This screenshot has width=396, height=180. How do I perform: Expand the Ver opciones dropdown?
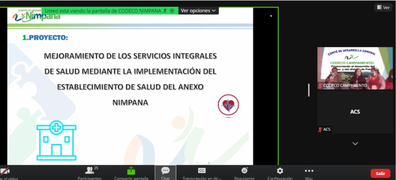[198, 11]
